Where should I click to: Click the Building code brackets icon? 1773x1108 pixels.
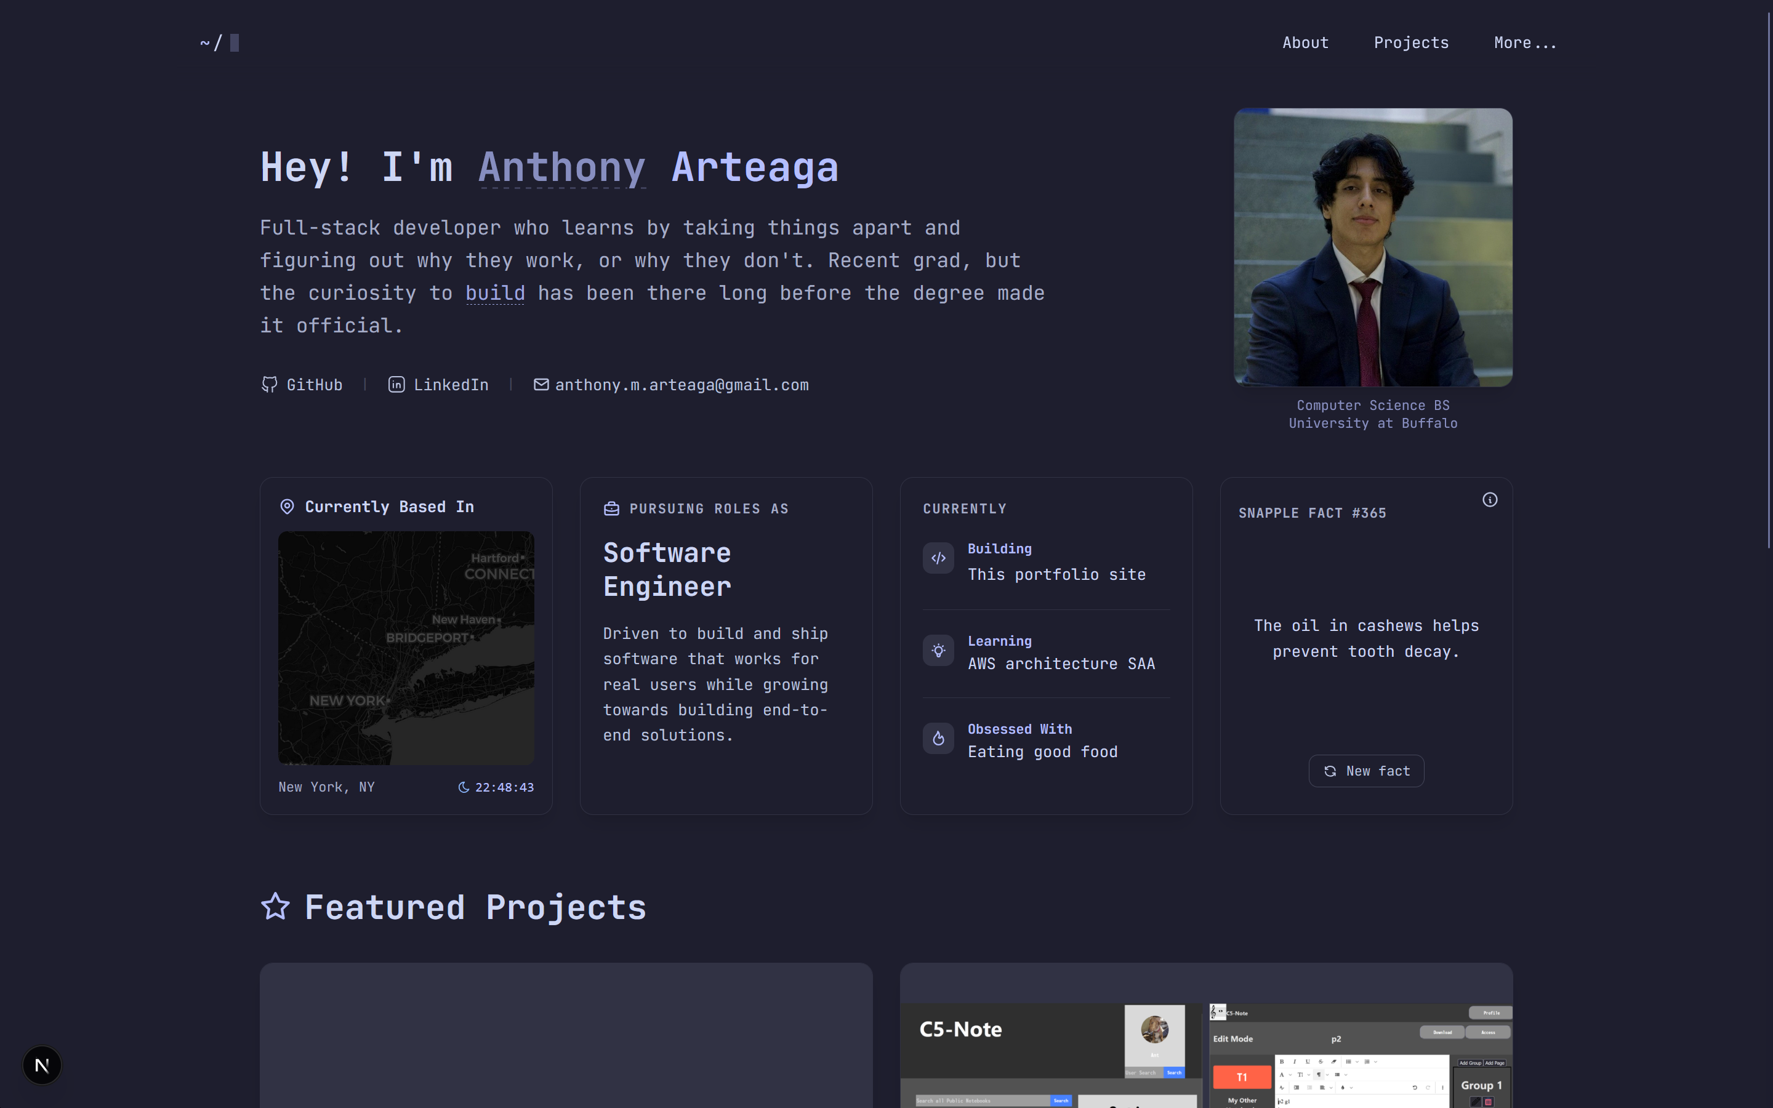938,558
